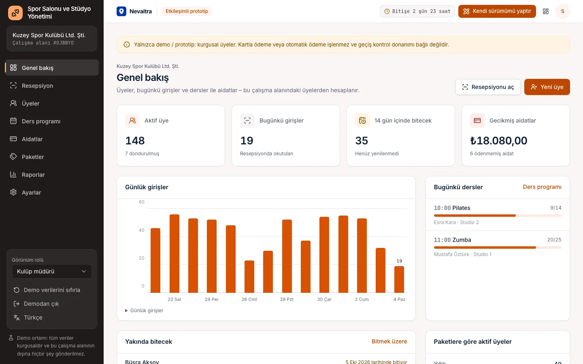Open Ayarlar settings

(52, 192)
